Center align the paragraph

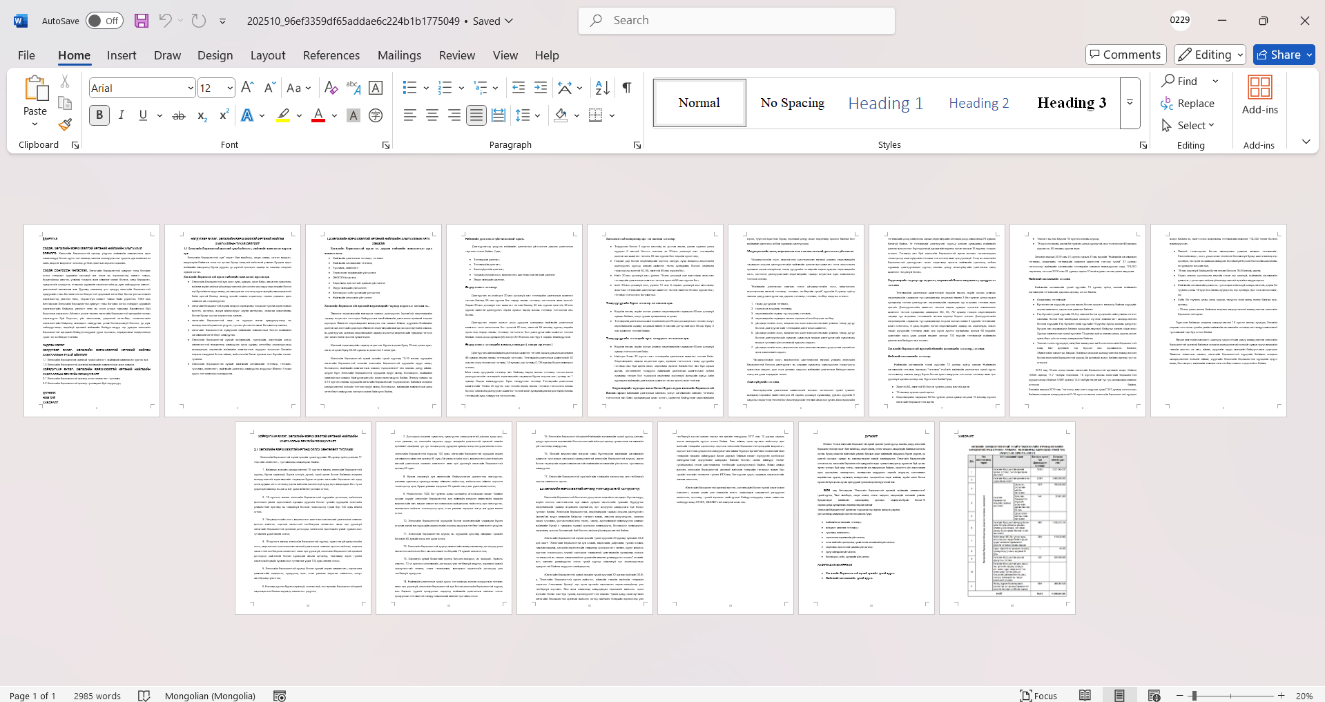click(432, 115)
